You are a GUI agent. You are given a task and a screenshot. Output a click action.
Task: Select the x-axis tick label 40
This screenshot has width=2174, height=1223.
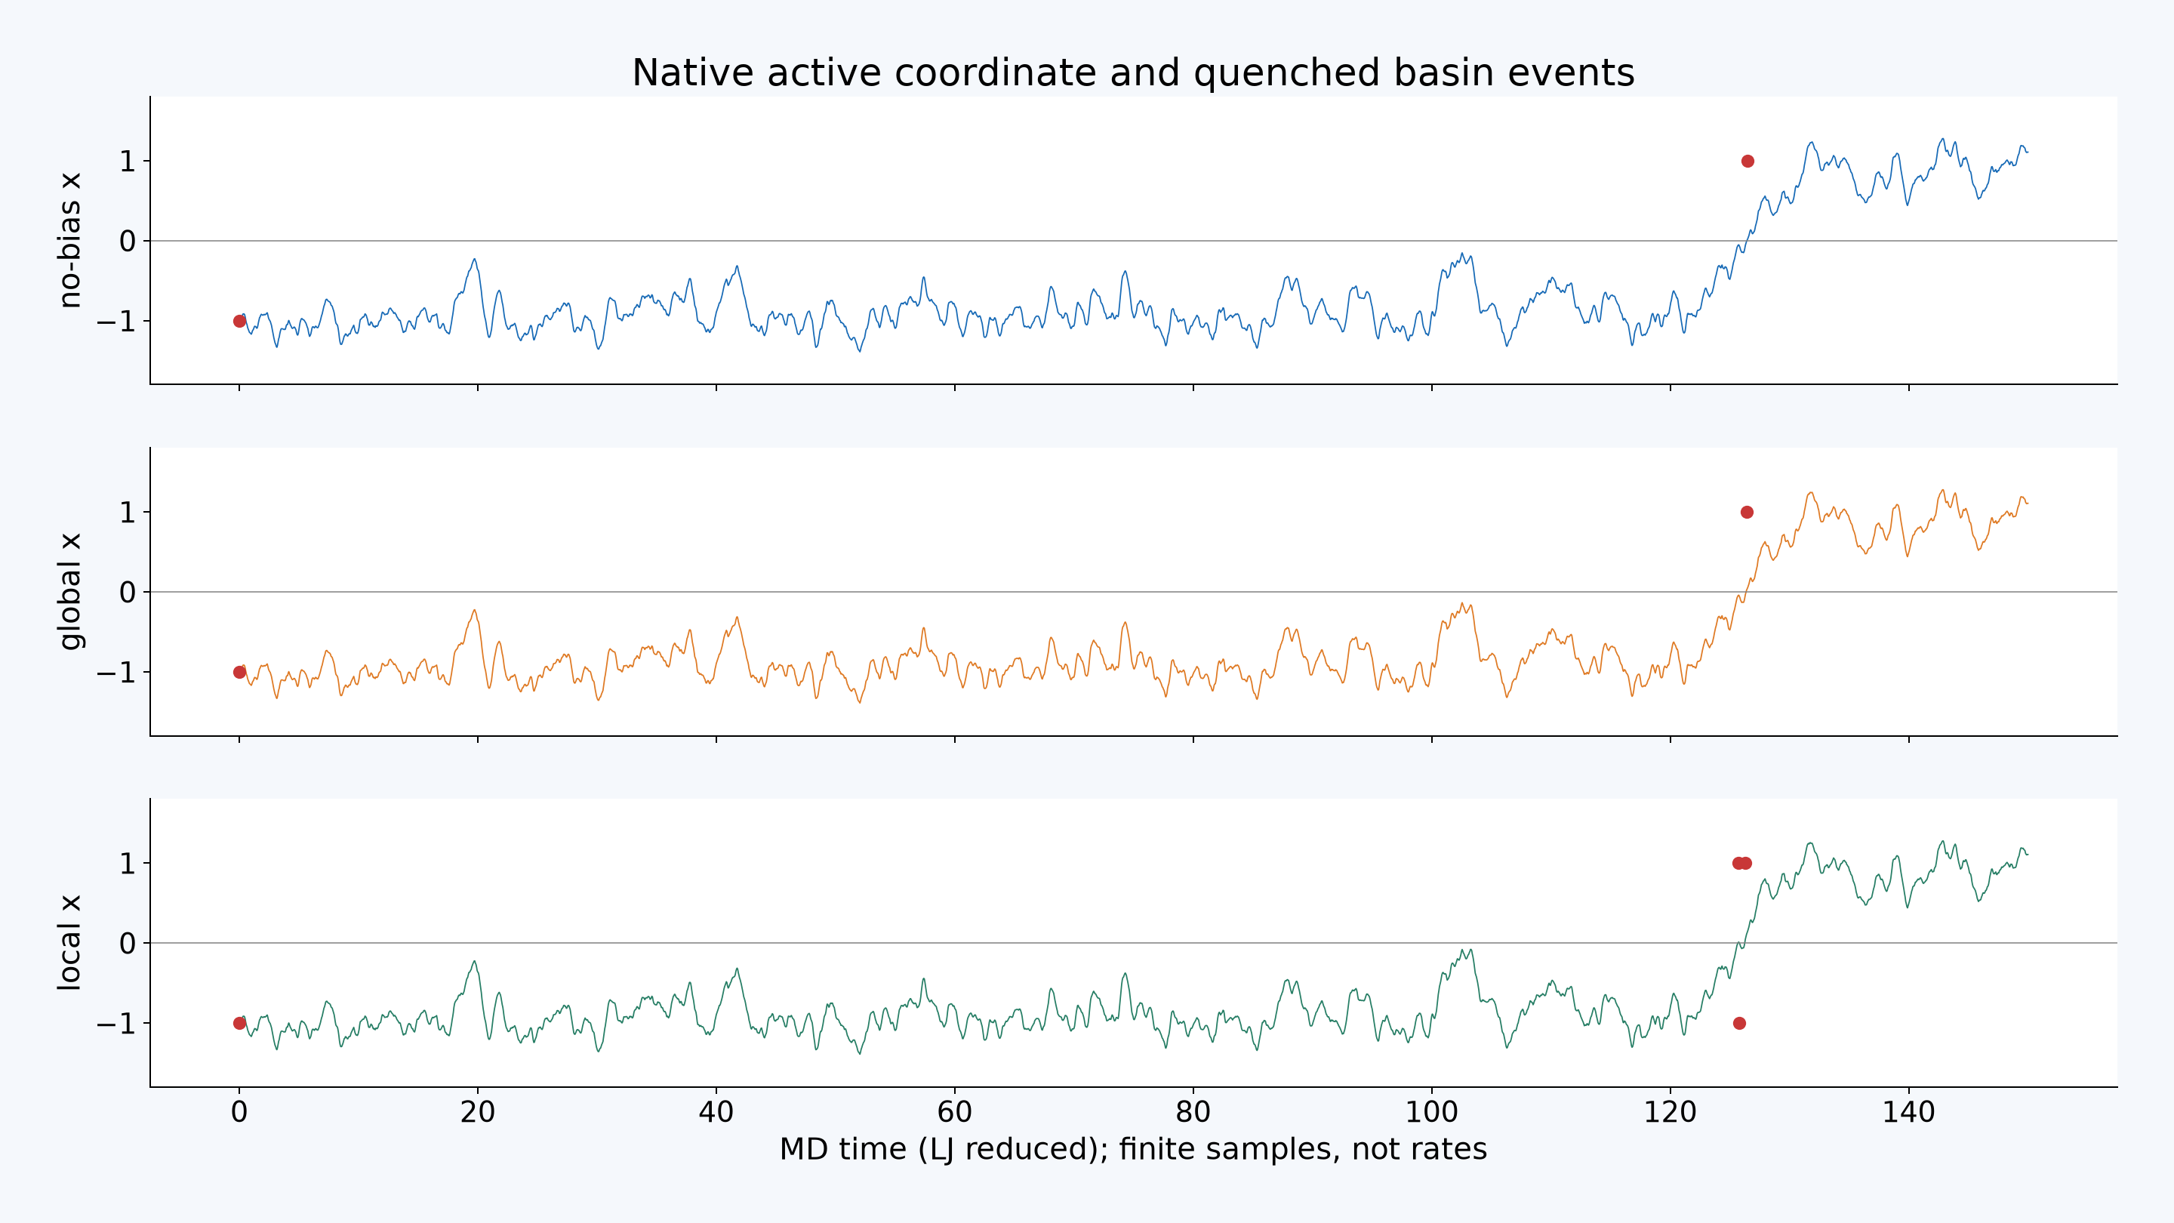[x=716, y=1111]
